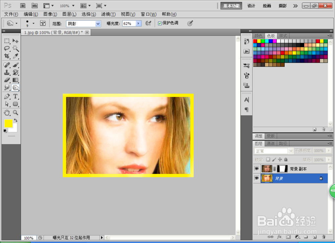Select the Smudge tool
The height and width of the screenshot is (243, 335).
7,87
